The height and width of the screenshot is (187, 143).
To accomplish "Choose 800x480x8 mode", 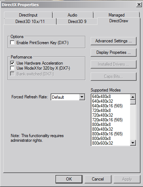I will pos(111,125).
